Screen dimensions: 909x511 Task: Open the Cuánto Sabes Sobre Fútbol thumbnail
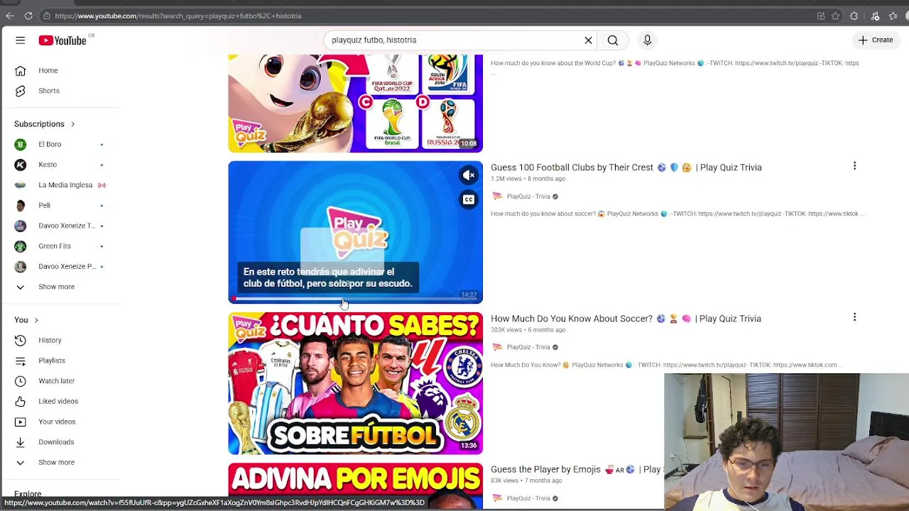coord(355,383)
